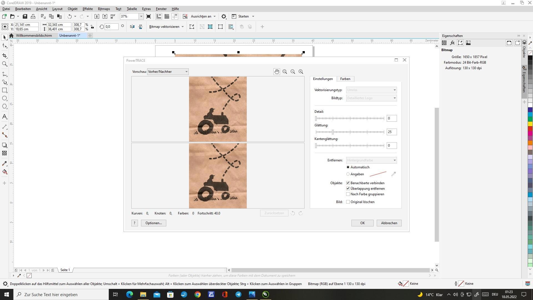Select the Crop tool in the toolbox
Image resolution: width=533 pixels, height=300 pixels.
tap(4, 56)
